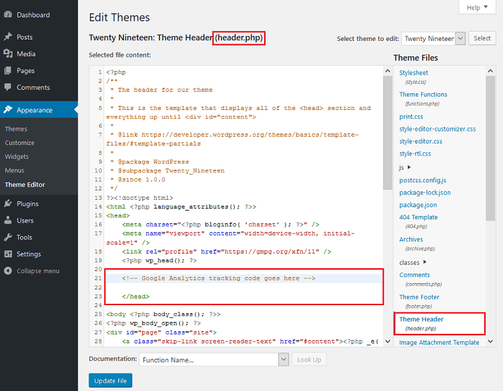
Task: Open the Comments menu item
Action: 33,87
